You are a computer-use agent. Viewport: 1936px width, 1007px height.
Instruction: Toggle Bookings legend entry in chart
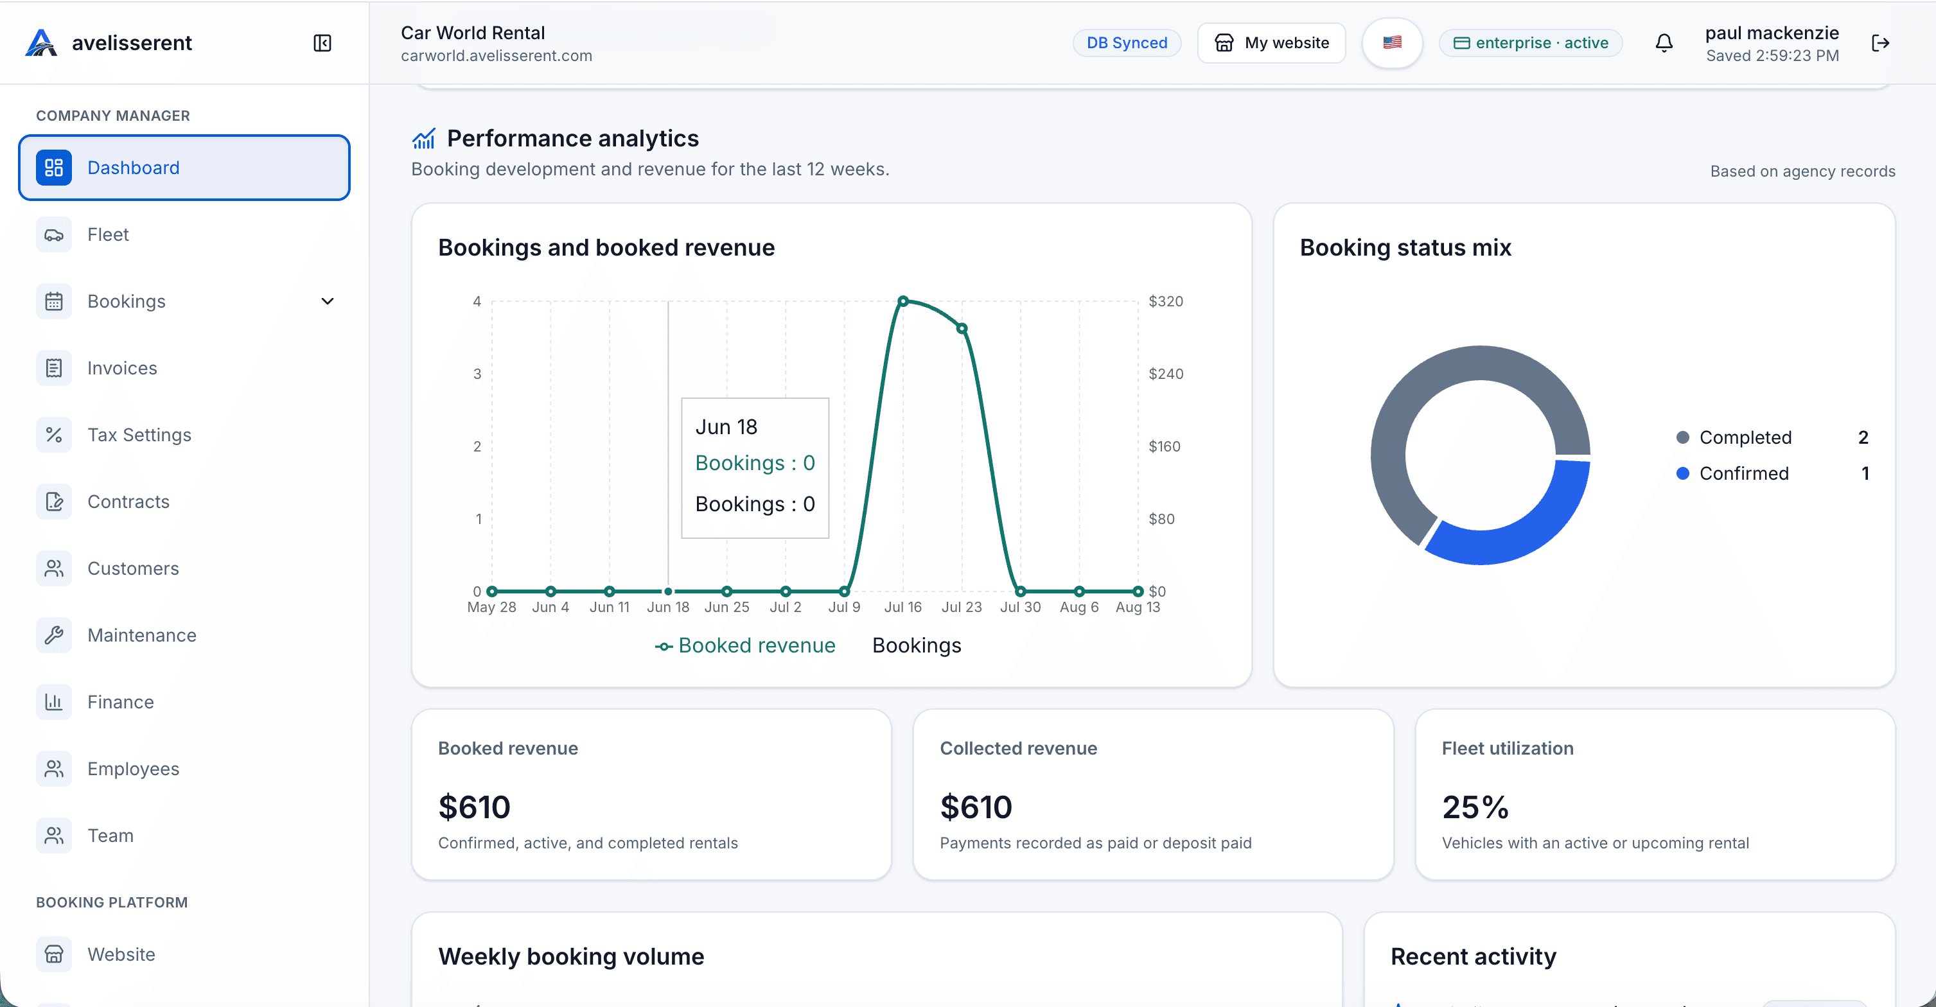(x=916, y=645)
